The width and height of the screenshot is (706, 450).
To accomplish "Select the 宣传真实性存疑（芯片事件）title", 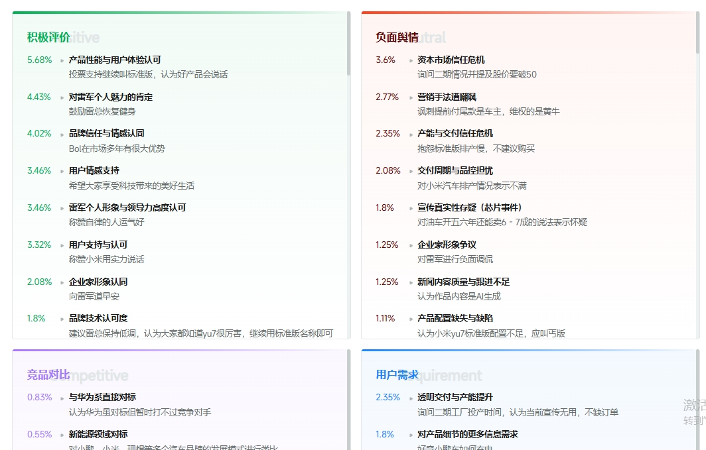I will click(x=470, y=207).
